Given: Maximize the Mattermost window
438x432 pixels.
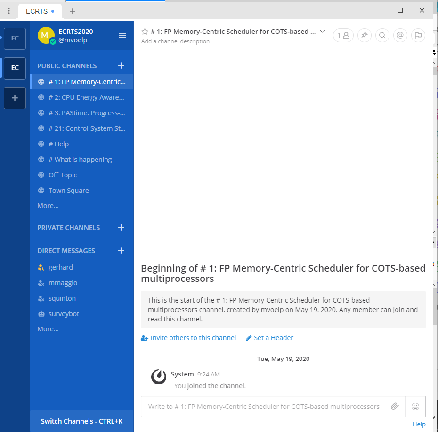Looking at the screenshot, I should point(400,10).
